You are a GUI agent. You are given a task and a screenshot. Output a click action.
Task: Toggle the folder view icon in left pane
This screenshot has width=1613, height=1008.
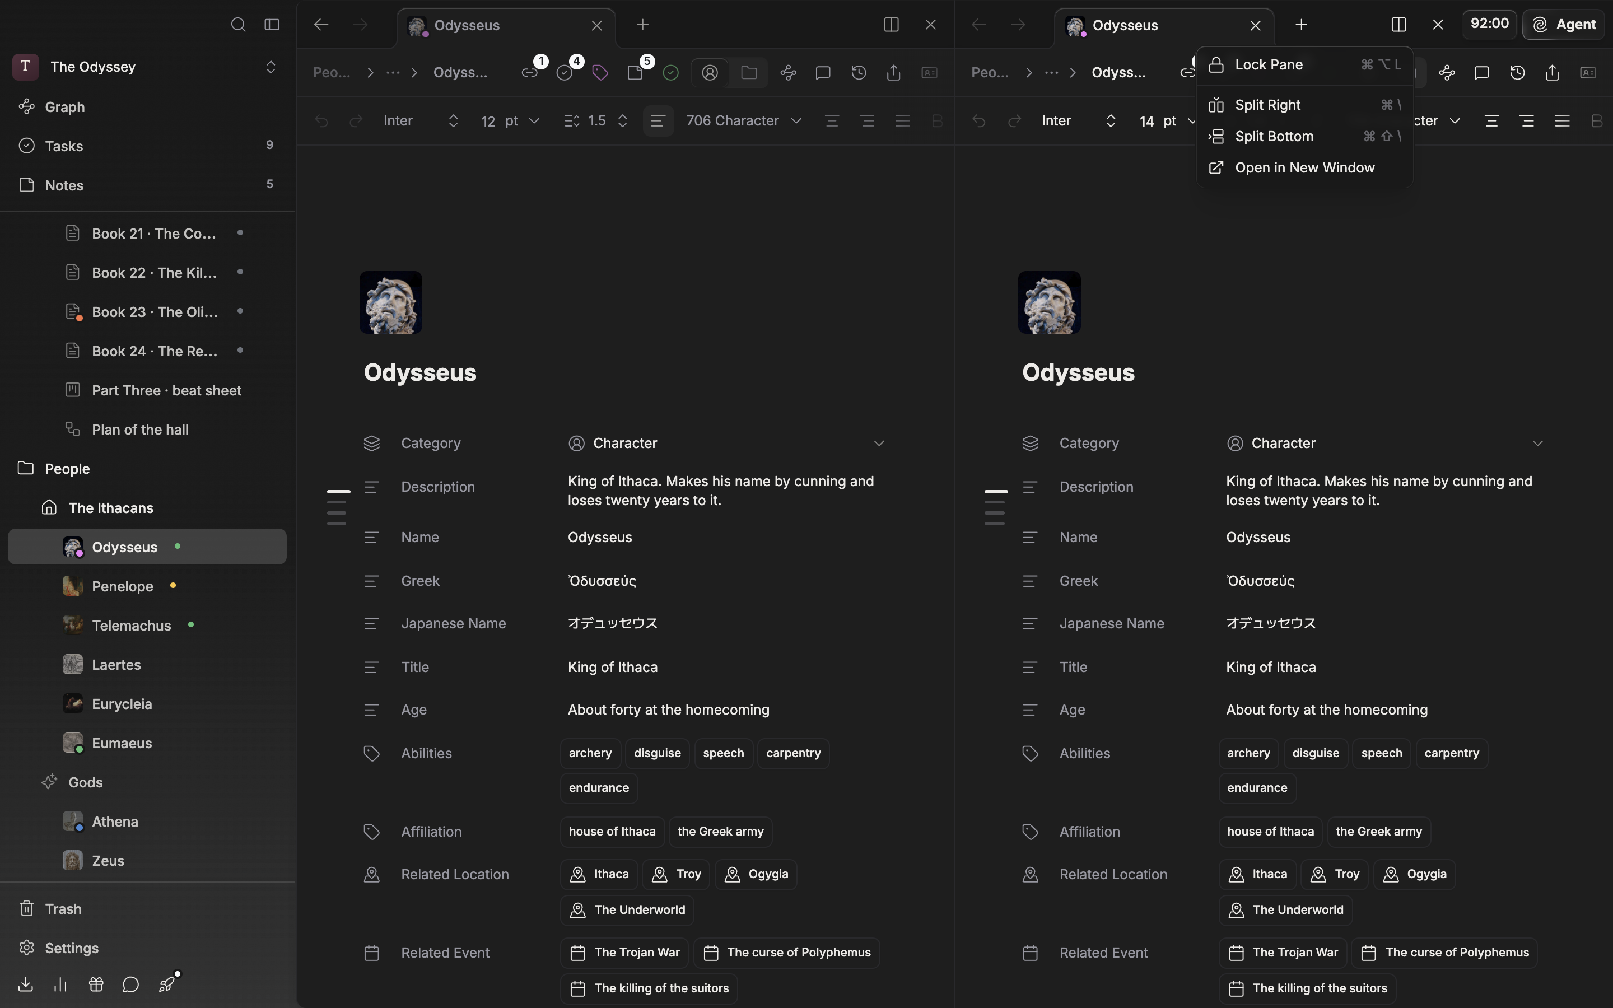pyautogui.click(x=749, y=73)
